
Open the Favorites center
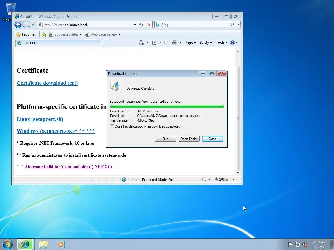pos(26,34)
